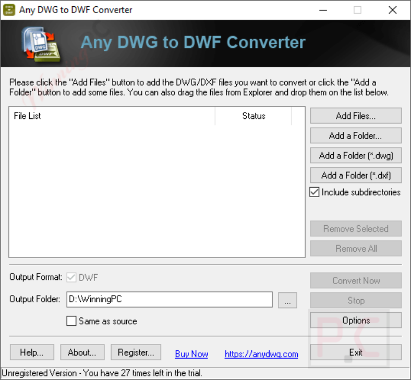
Task: Browse for output folder with ... button
Action: click(x=287, y=300)
